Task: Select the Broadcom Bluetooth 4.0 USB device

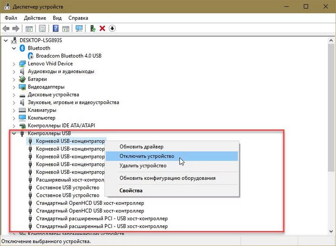Action: click(x=69, y=56)
